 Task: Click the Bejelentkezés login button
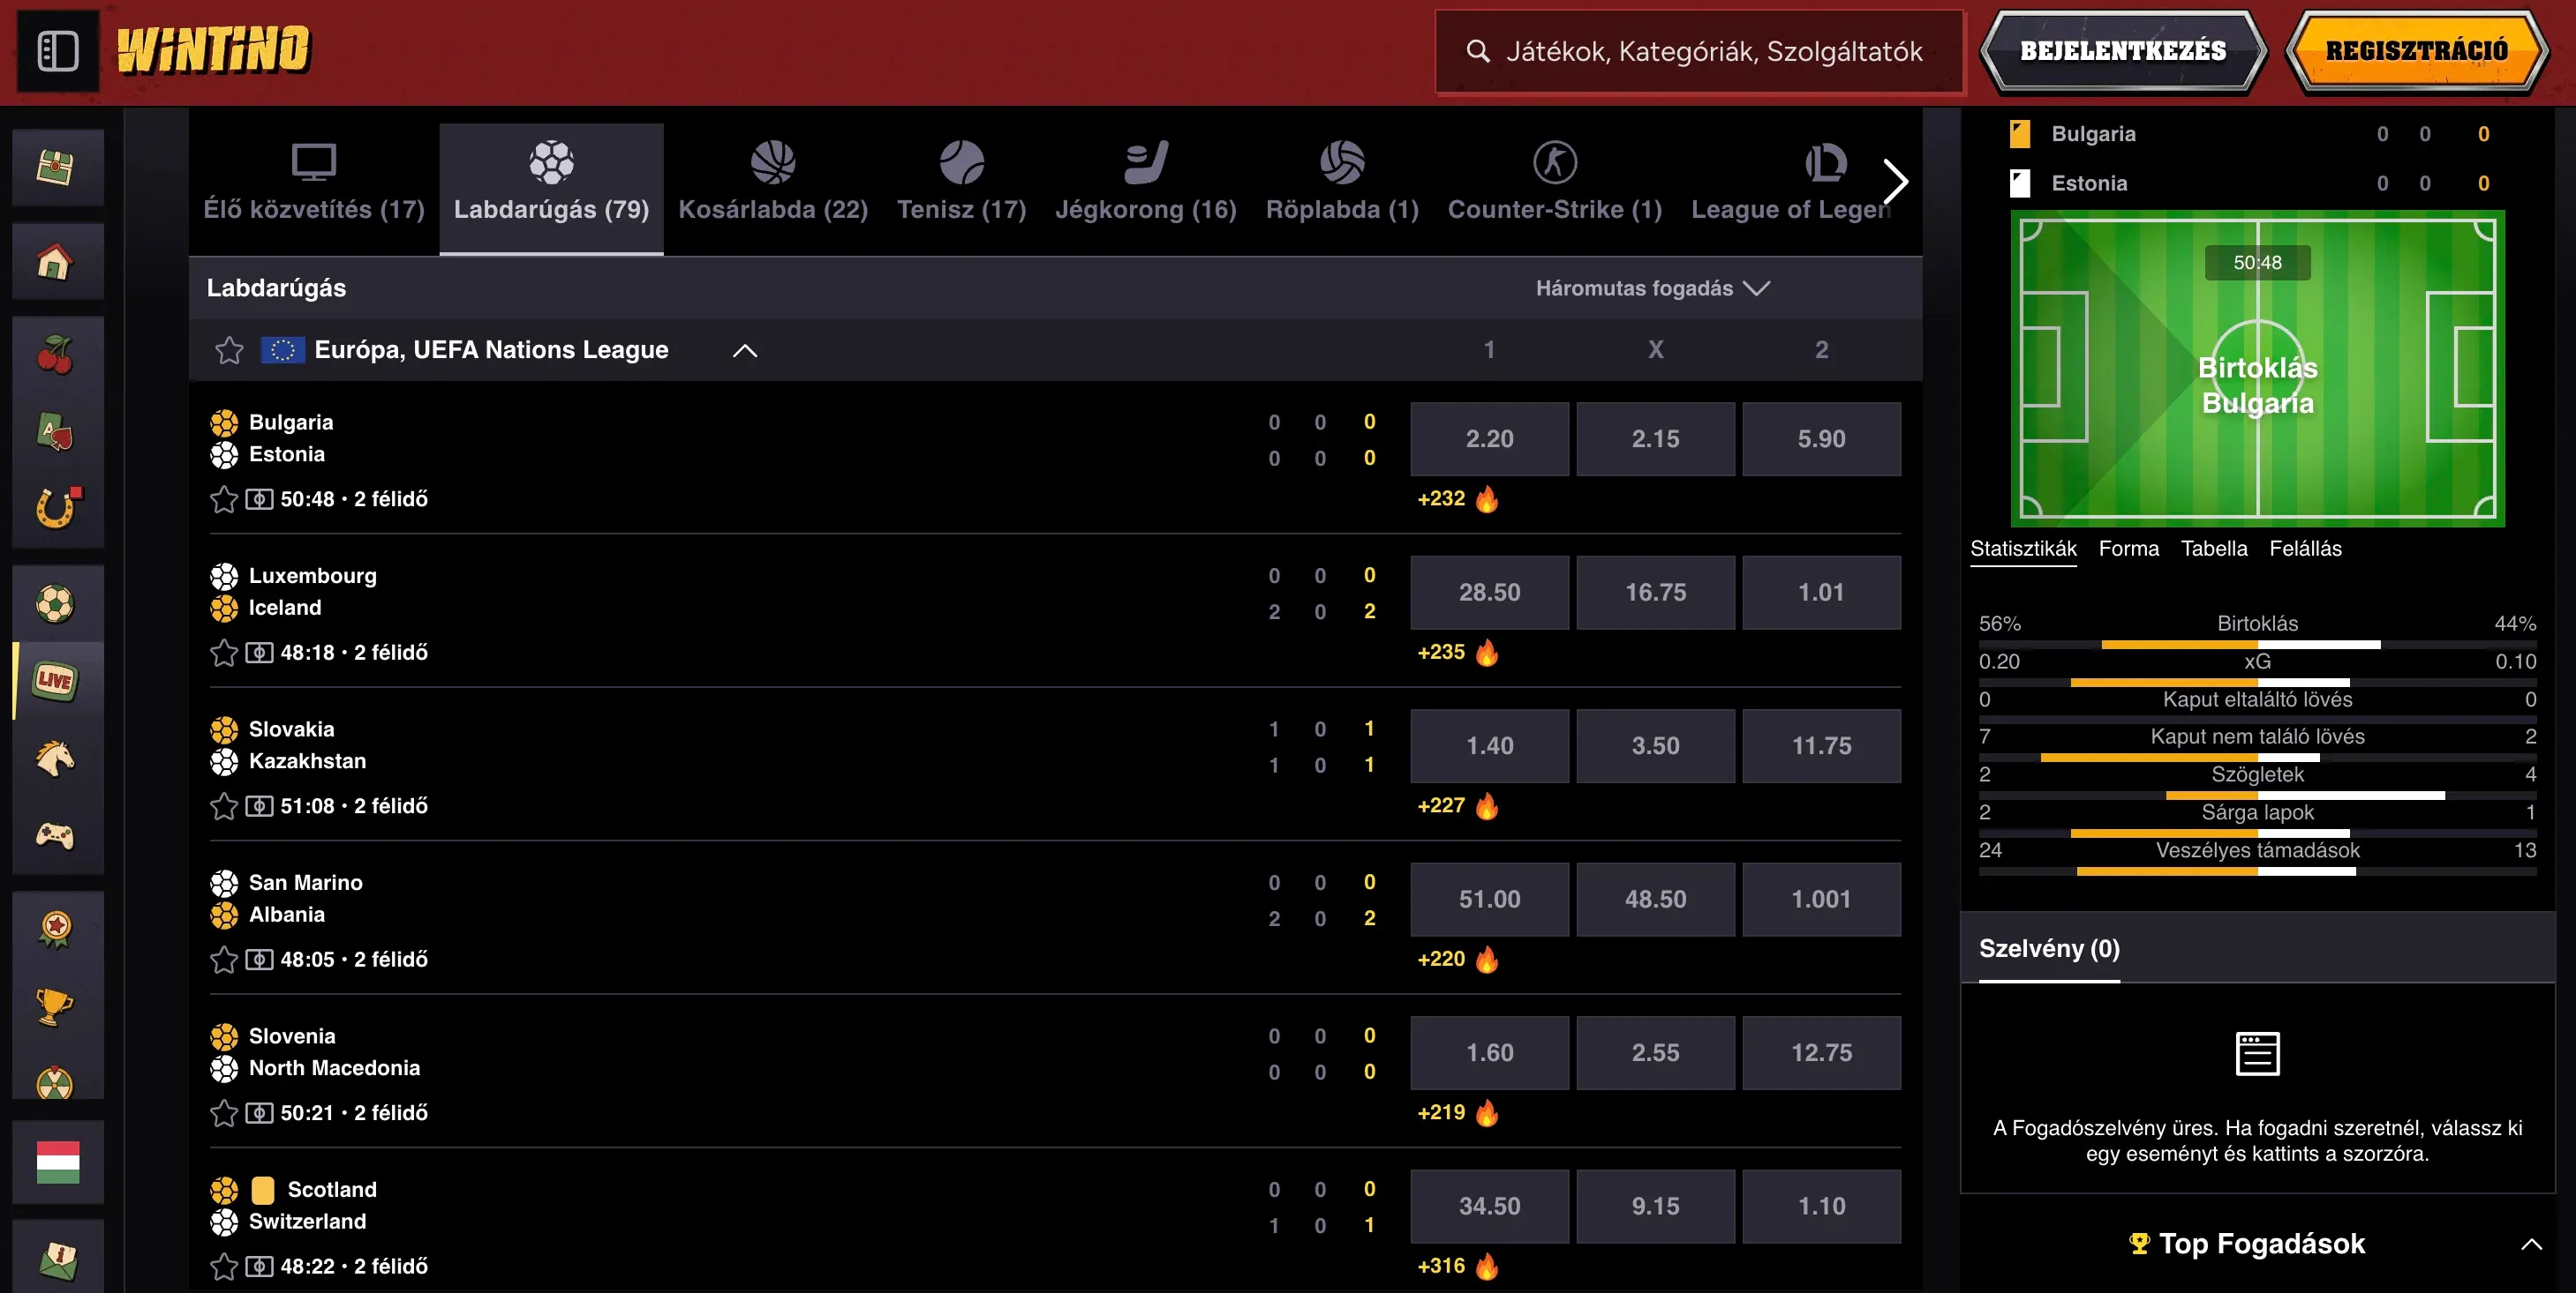pos(2123,51)
